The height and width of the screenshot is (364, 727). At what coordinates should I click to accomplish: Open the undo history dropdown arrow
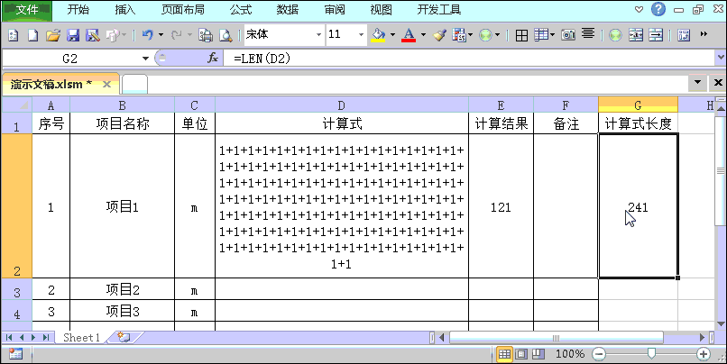click(x=161, y=35)
